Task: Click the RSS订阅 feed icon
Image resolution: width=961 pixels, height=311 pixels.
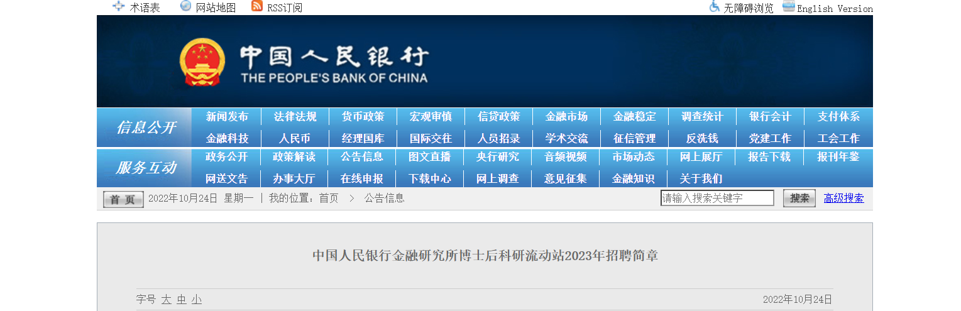Action: [256, 6]
